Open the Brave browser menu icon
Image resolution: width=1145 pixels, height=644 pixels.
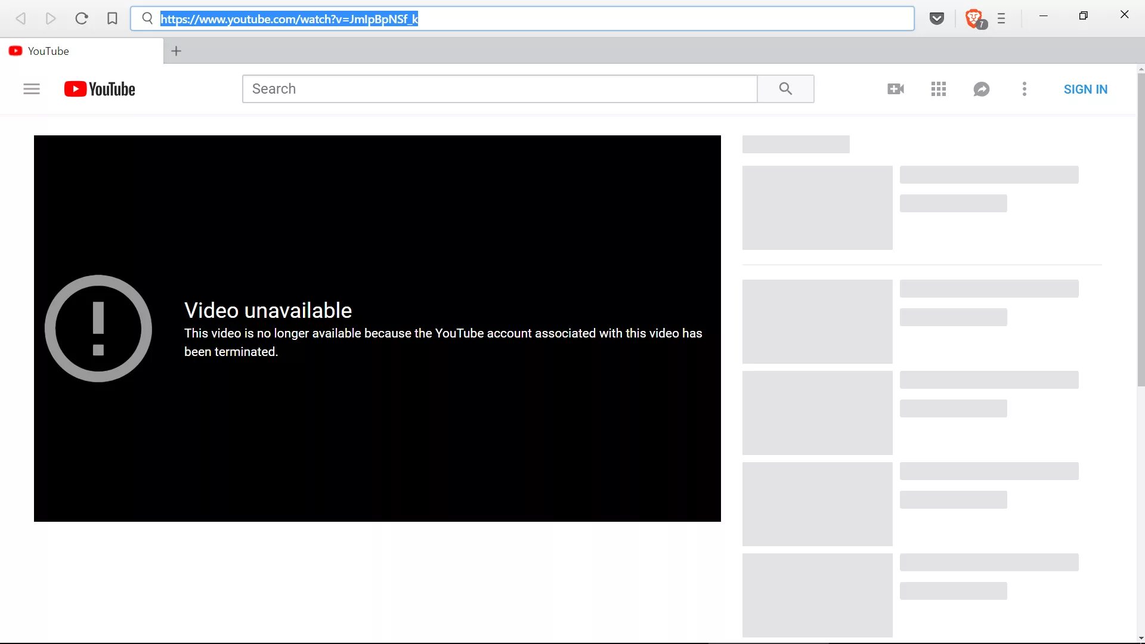pos(1001,18)
